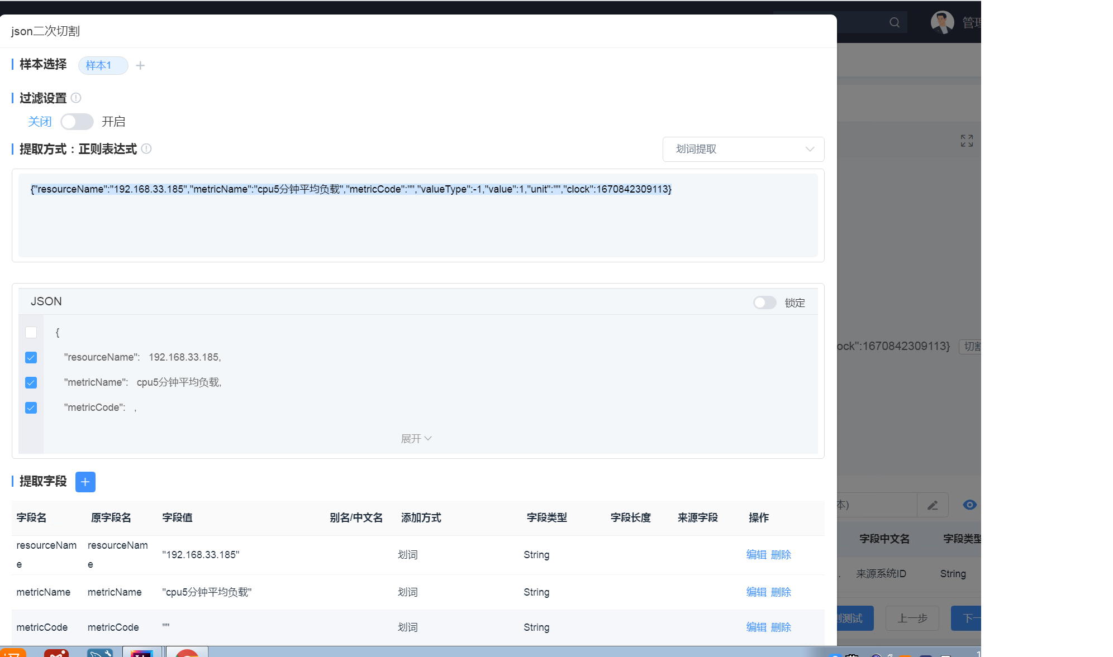Image resolution: width=1113 pixels, height=657 pixels.
Task: Click the 字段名 column header
Action: click(32, 518)
